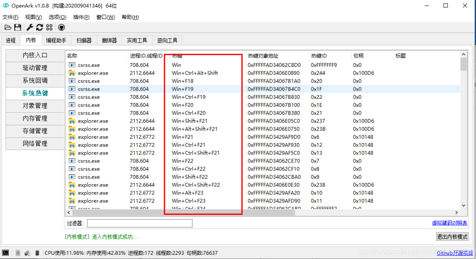
Task: Click hotkey ID cell 0x244
Action: pos(318,73)
